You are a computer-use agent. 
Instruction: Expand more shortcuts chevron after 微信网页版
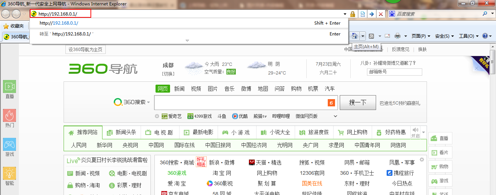coord(335,116)
